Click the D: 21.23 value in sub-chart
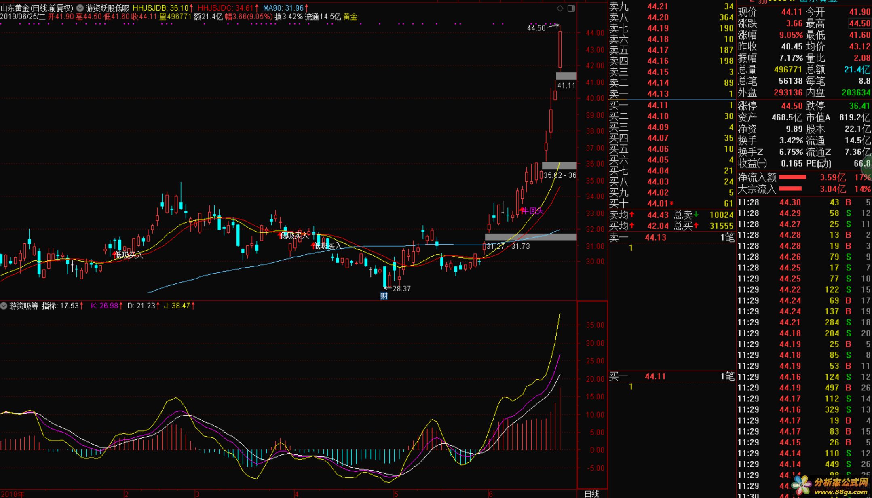Viewport: 872px width, 498px height. pos(143,306)
